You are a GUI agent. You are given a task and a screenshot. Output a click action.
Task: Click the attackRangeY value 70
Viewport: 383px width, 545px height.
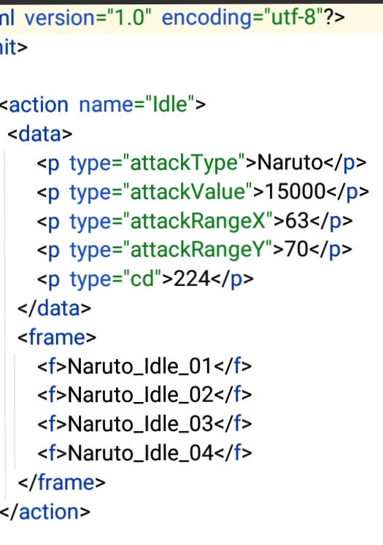(296, 250)
